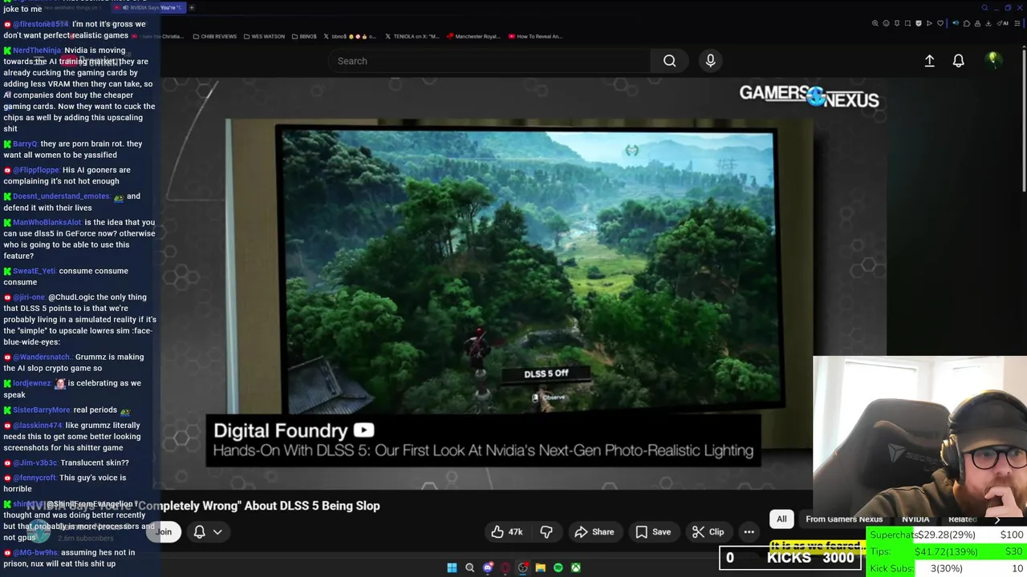1027x577 pixels.
Task: Open the browser extensions cube icon
Action: click(x=967, y=23)
